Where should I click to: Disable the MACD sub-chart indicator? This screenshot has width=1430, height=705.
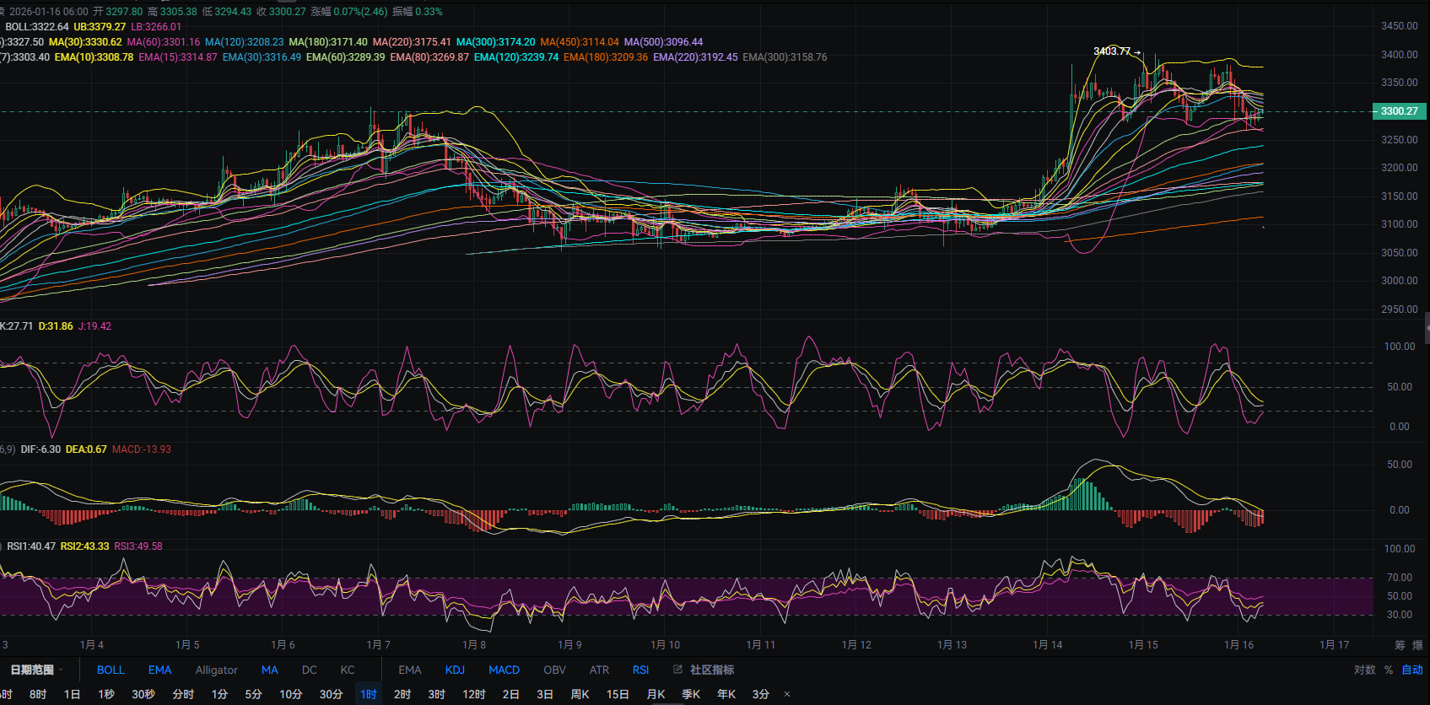click(x=504, y=670)
